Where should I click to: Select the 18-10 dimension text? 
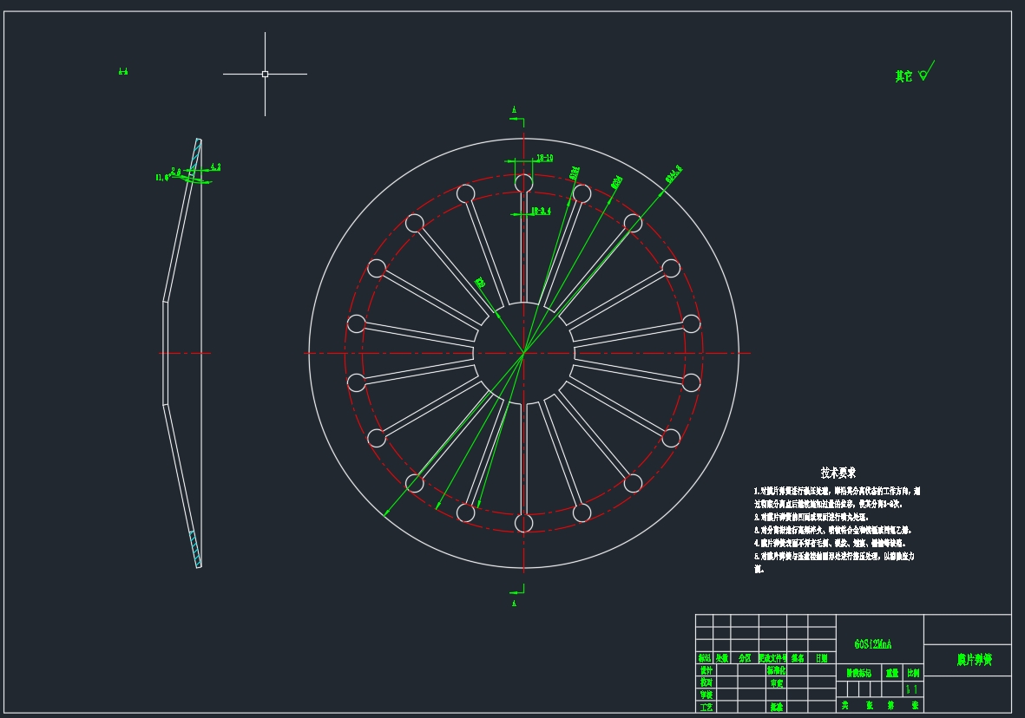tap(544, 158)
